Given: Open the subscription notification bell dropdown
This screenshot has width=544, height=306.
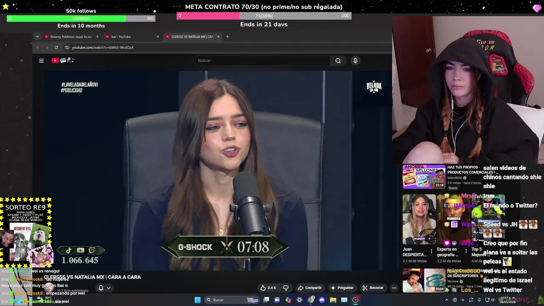Looking at the screenshot, I should 105,288.
